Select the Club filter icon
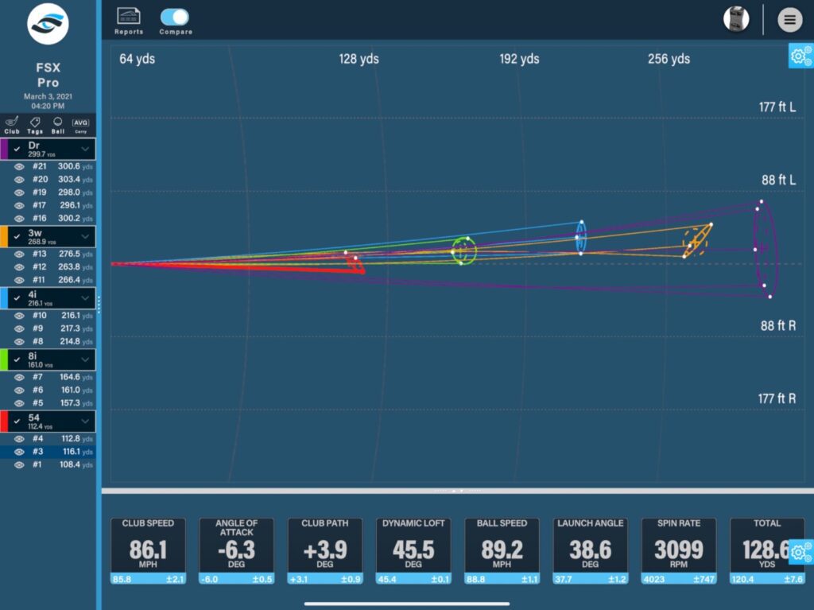The width and height of the screenshot is (814, 610). [x=12, y=125]
